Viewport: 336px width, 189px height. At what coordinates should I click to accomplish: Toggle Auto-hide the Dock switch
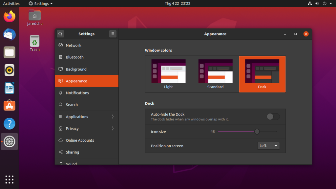(273, 116)
